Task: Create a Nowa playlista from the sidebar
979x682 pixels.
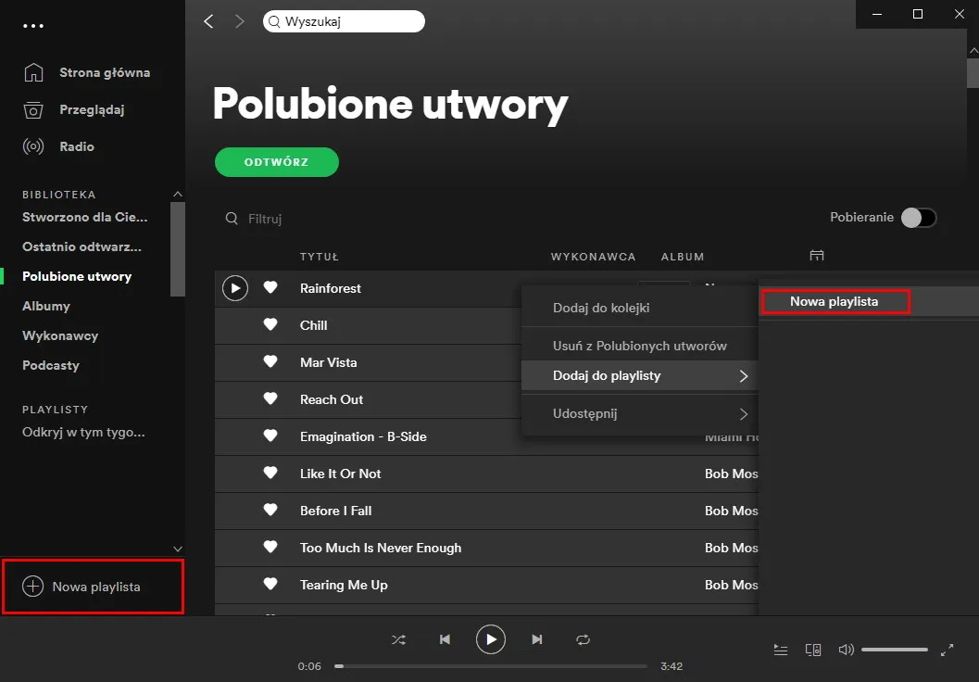Action: point(90,586)
